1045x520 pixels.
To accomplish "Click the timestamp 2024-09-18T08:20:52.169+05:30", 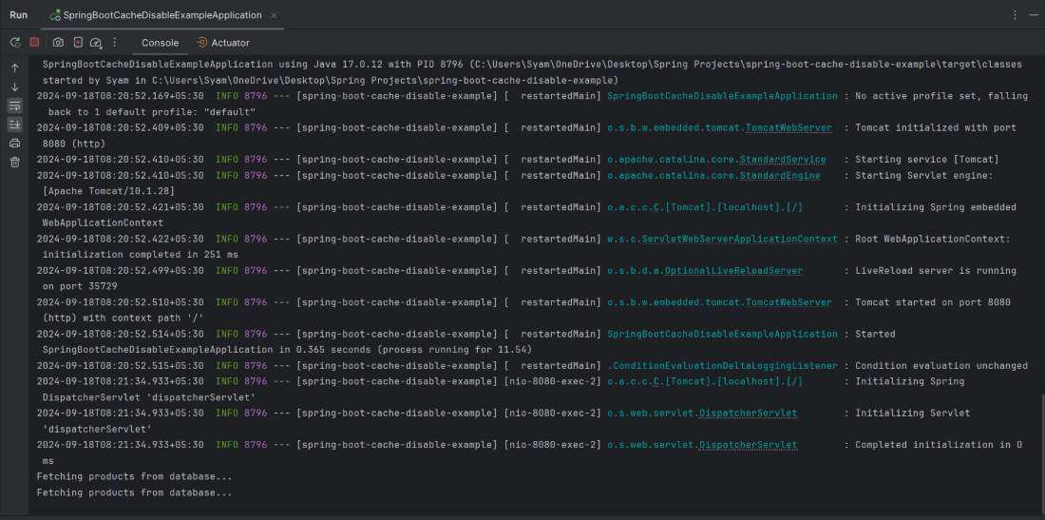I will (x=121, y=96).
